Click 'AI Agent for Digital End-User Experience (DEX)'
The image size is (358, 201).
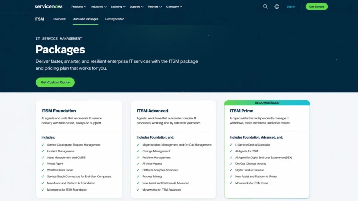[264, 157]
